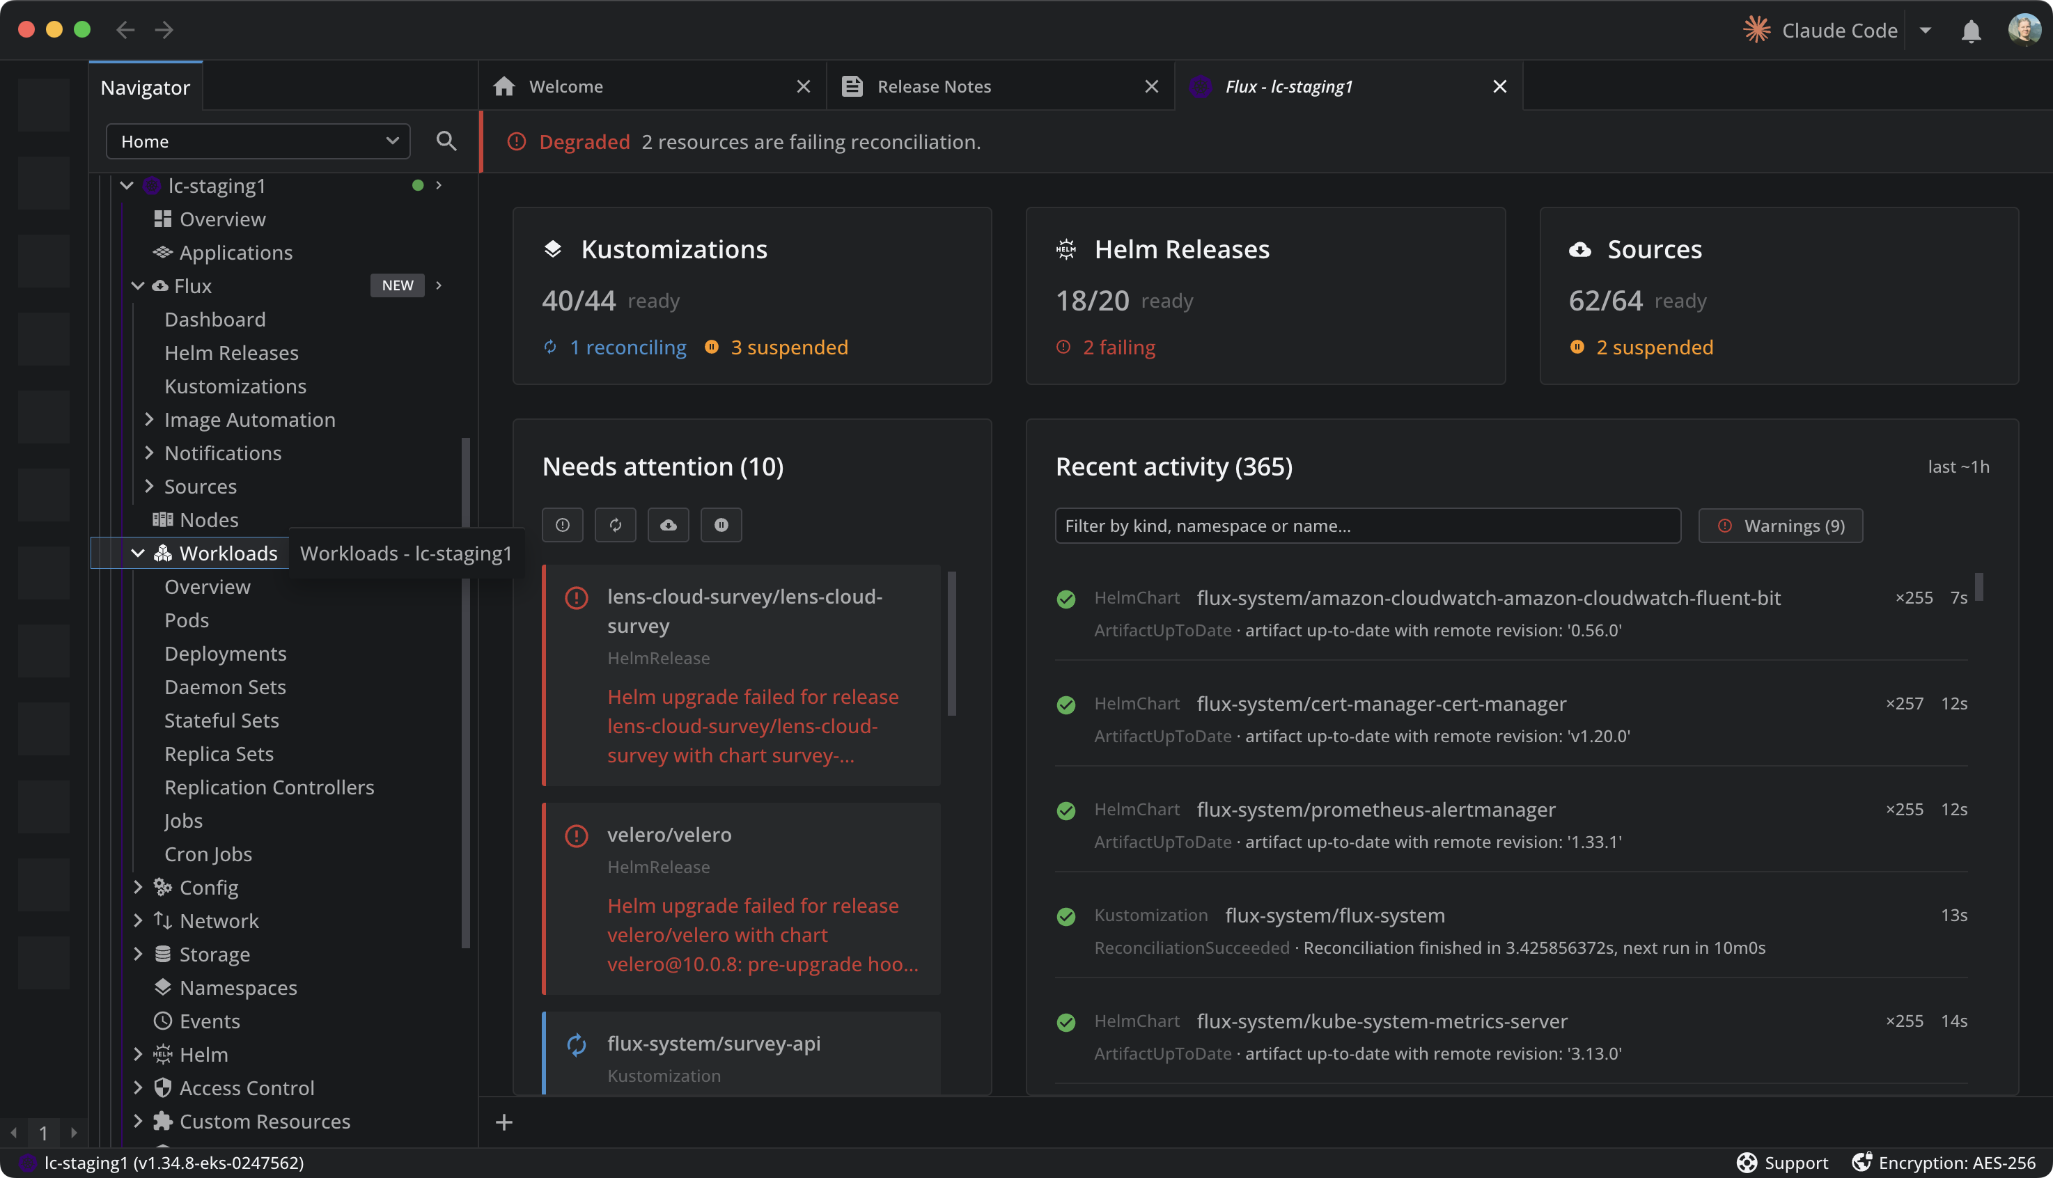Close the Release Notes tab
This screenshot has width=2053, height=1178.
point(1152,86)
